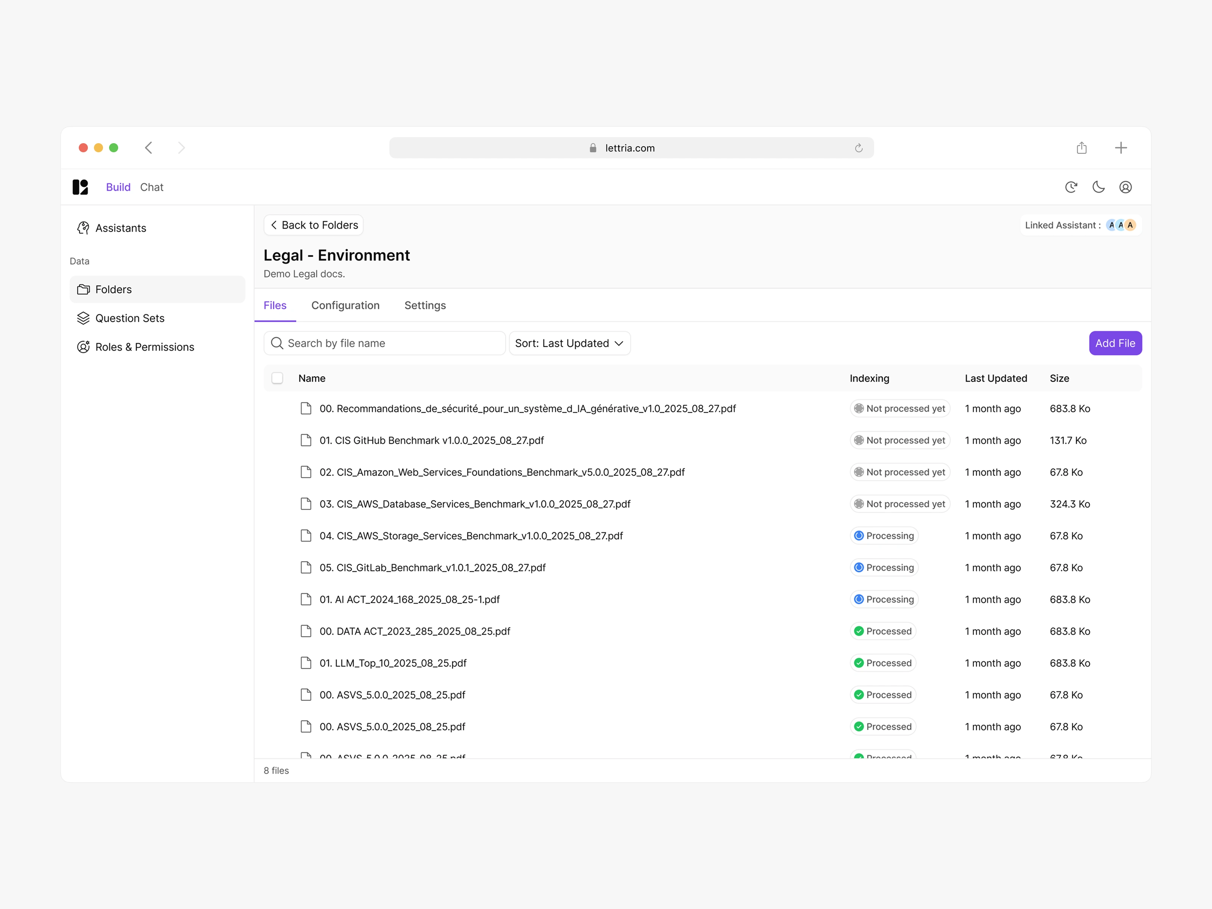Switch to the Configuration tab
1212x909 pixels.
345,305
